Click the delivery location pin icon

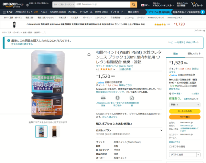[x=27, y=5]
